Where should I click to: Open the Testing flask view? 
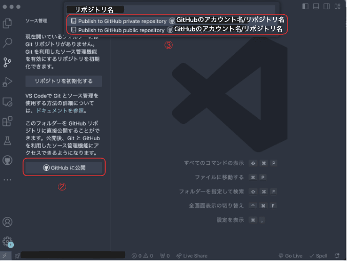[7, 141]
